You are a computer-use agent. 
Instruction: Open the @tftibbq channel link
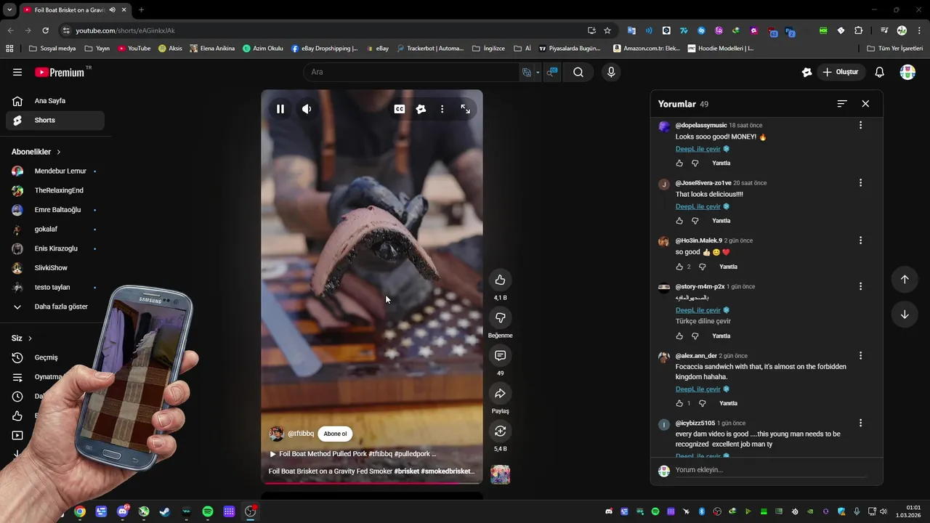coord(301,434)
